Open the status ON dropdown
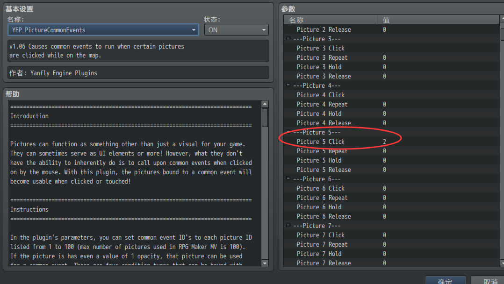 tap(236, 30)
